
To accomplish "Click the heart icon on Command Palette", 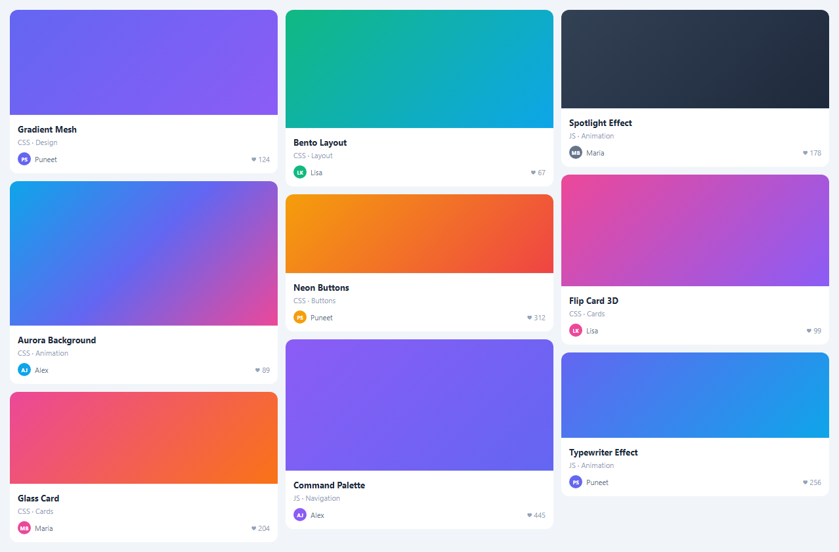I will (x=530, y=515).
